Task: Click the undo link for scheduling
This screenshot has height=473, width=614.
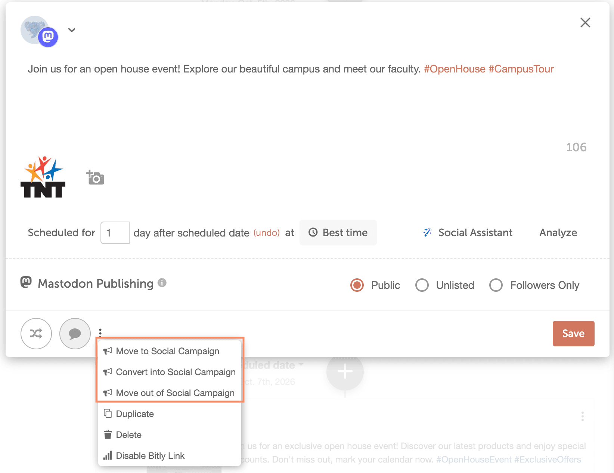Action: 266,233
